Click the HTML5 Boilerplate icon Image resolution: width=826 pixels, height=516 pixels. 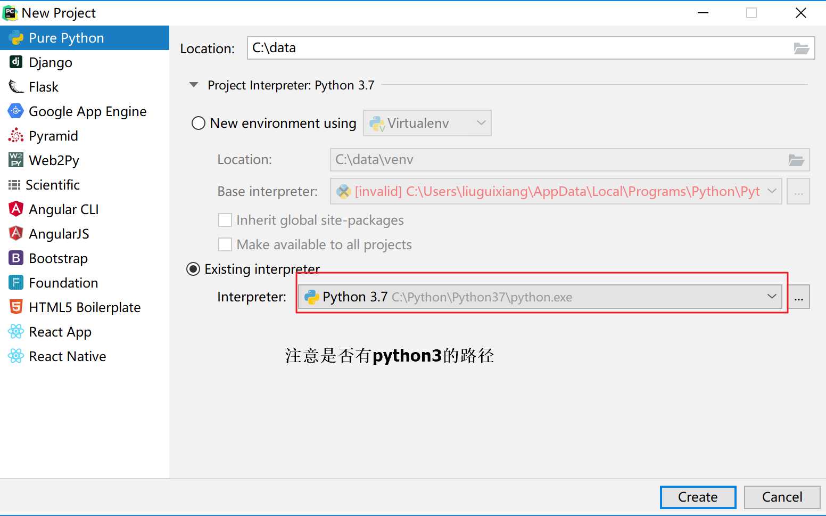[16, 307]
